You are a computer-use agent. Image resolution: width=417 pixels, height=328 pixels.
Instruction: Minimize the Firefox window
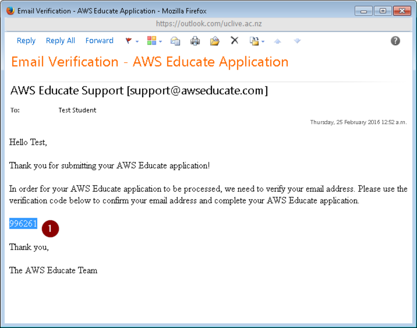pos(364,11)
